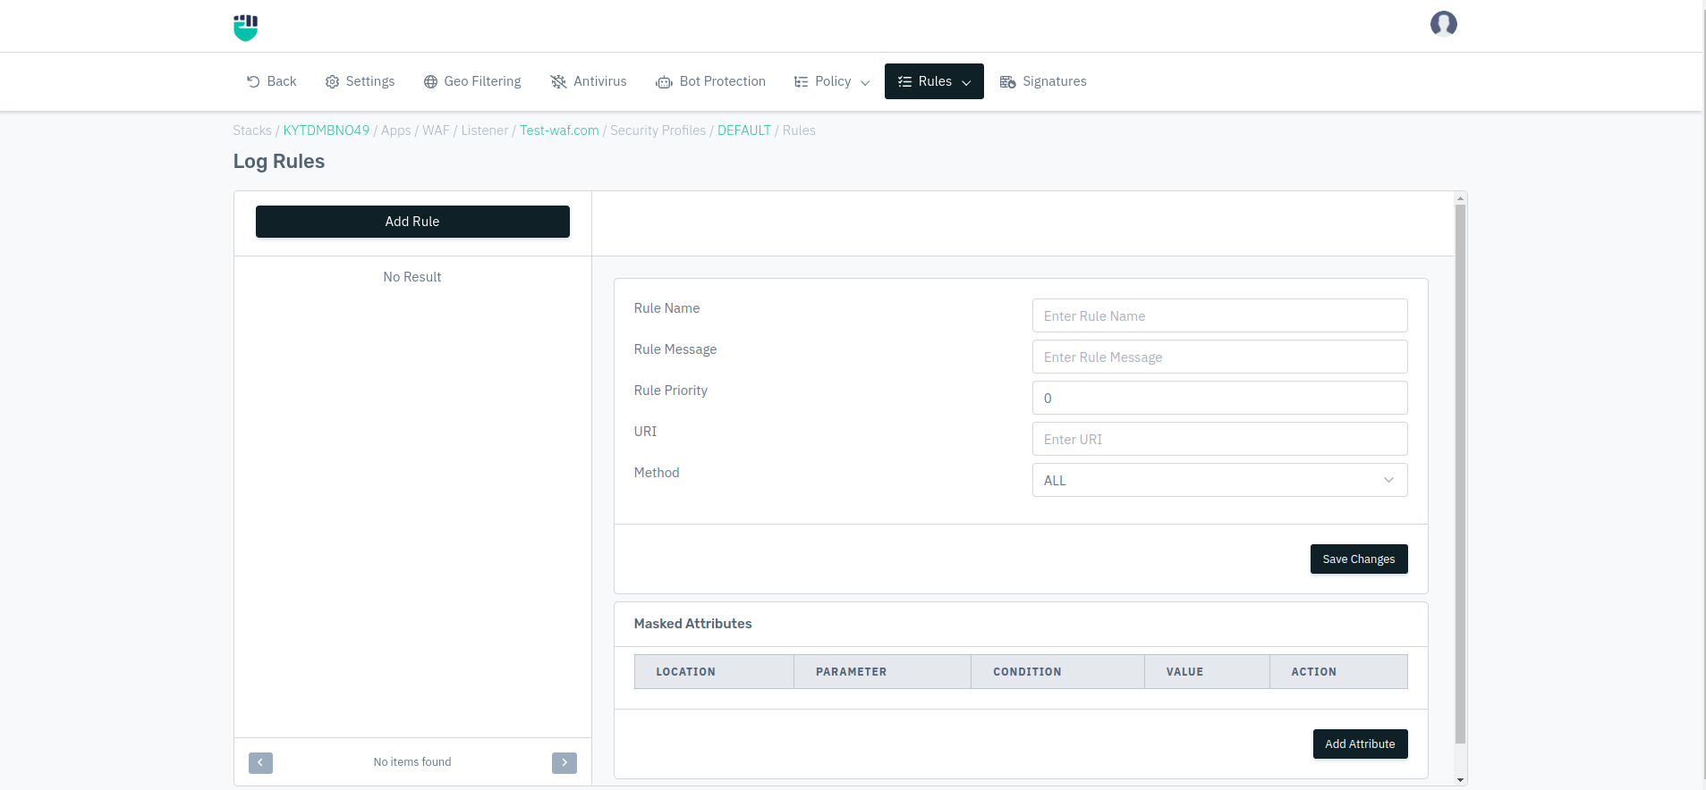1706x790 pixels.
Task: Focus the Enter Rule Name field
Action: 1219,315
